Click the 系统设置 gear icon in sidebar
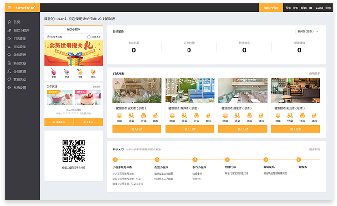The width and height of the screenshot is (337, 206). coord(9,88)
